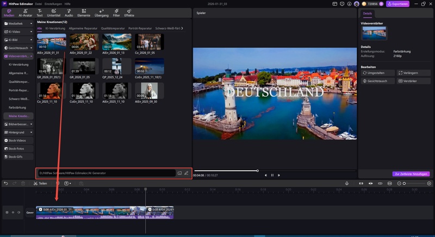Viewport: 435px width, 237px height.
Task: Open the Audio section
Action: tap(69, 13)
